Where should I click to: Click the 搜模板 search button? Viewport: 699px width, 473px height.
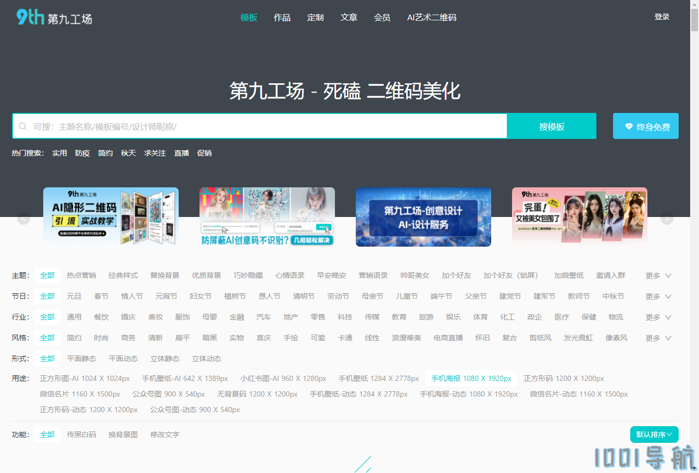click(x=552, y=126)
